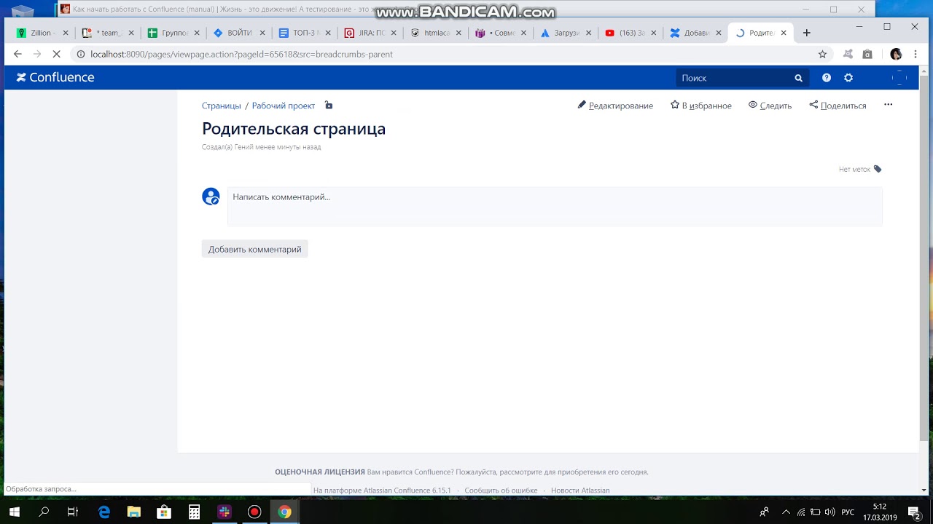Bookmark page with the star icon
The height and width of the screenshot is (524, 933).
tap(822, 54)
